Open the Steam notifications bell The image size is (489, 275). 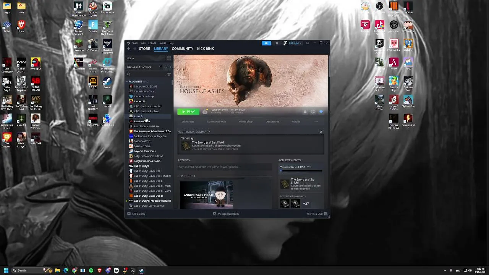tap(277, 43)
